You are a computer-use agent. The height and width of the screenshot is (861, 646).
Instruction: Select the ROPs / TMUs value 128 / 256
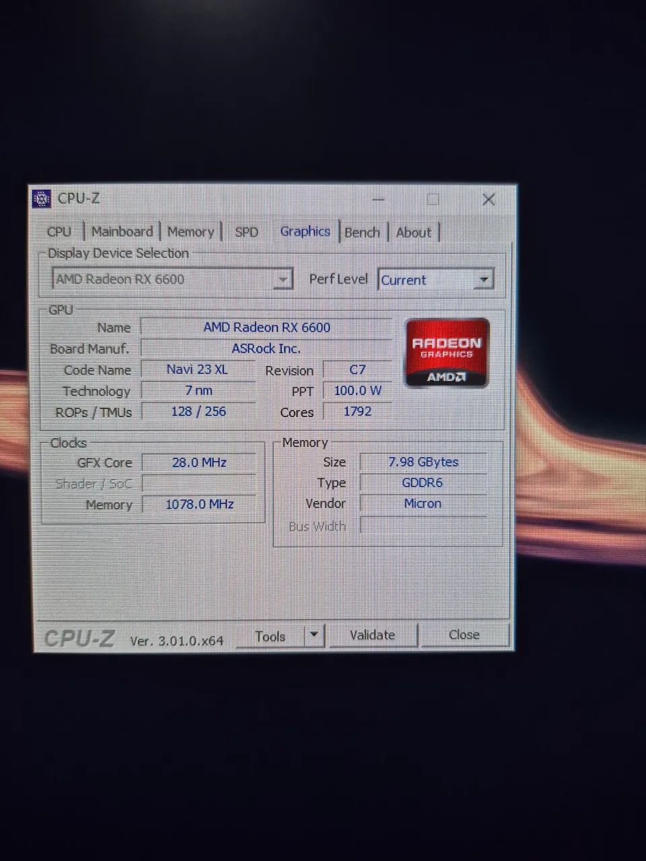coord(198,411)
